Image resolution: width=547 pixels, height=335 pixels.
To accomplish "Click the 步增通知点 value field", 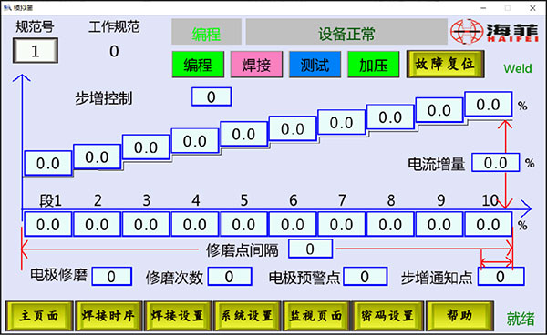I will click(x=501, y=277).
